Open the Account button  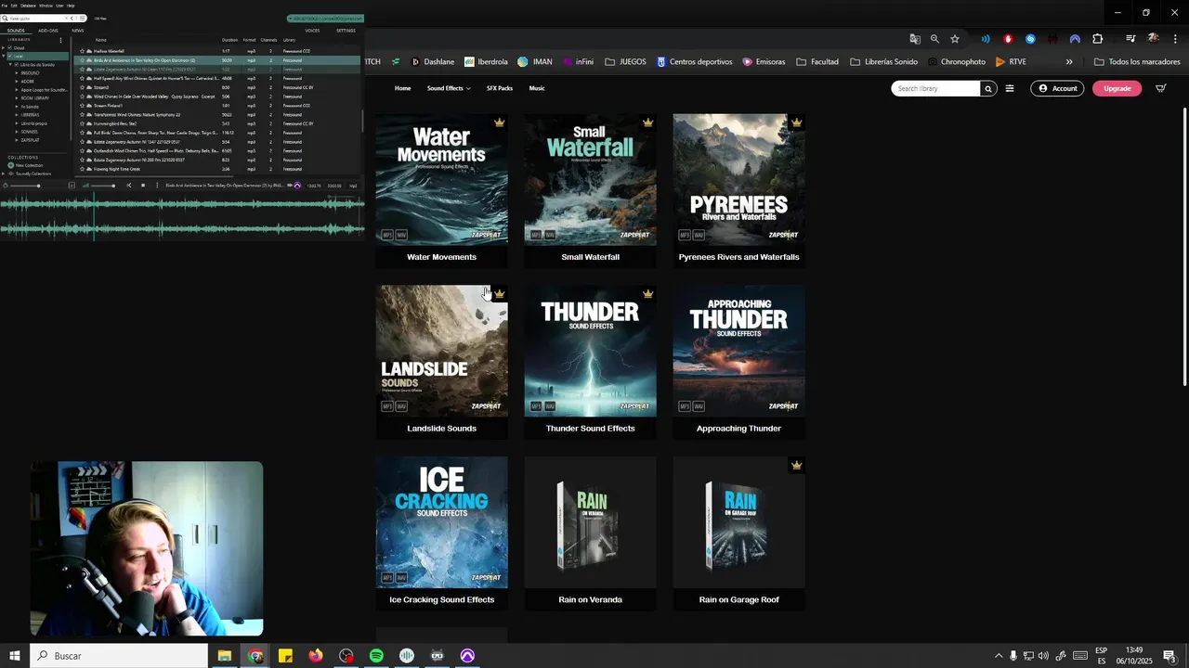(1057, 89)
